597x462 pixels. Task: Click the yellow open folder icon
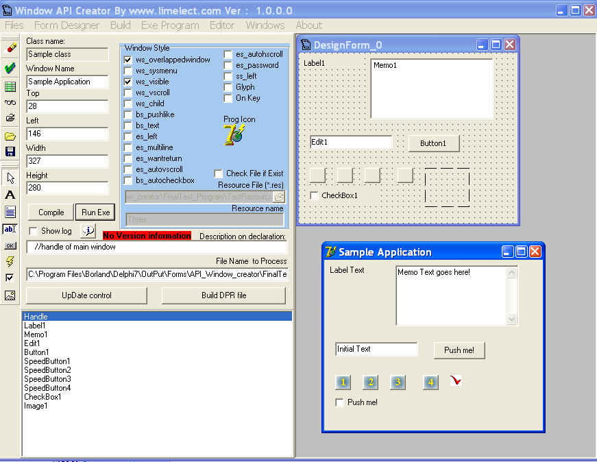coord(10,136)
